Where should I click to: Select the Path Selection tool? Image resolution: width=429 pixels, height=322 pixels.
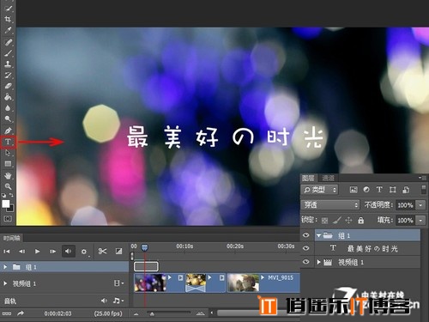[x=8, y=153]
